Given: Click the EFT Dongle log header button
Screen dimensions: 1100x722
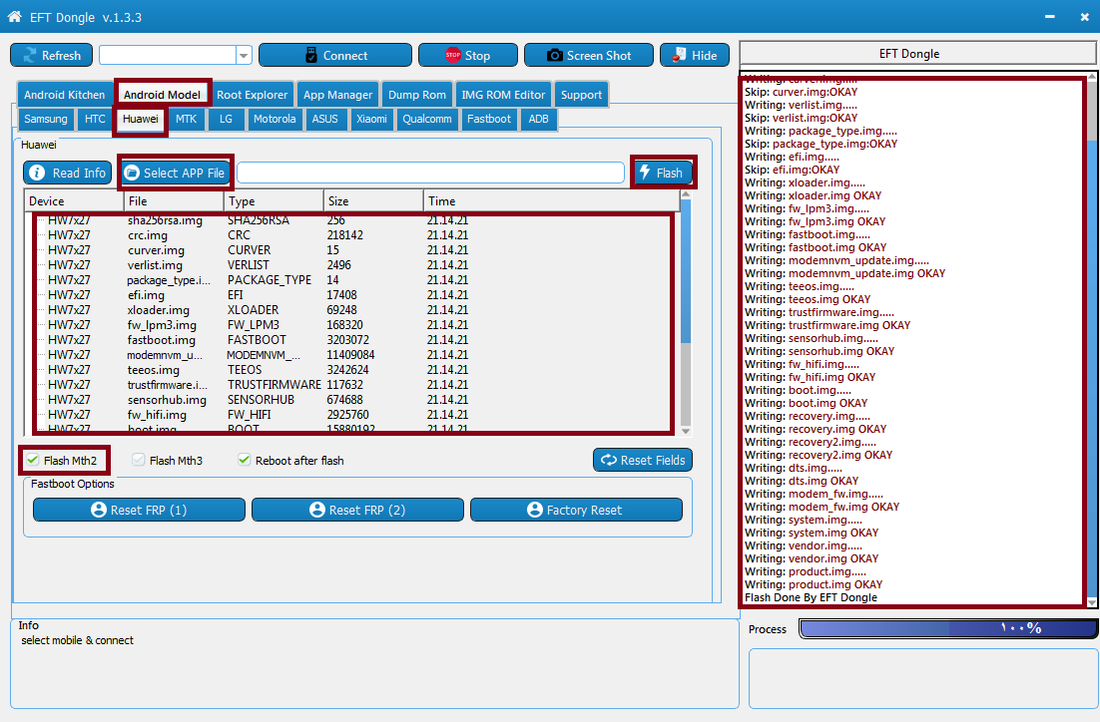Looking at the screenshot, I should (917, 53).
